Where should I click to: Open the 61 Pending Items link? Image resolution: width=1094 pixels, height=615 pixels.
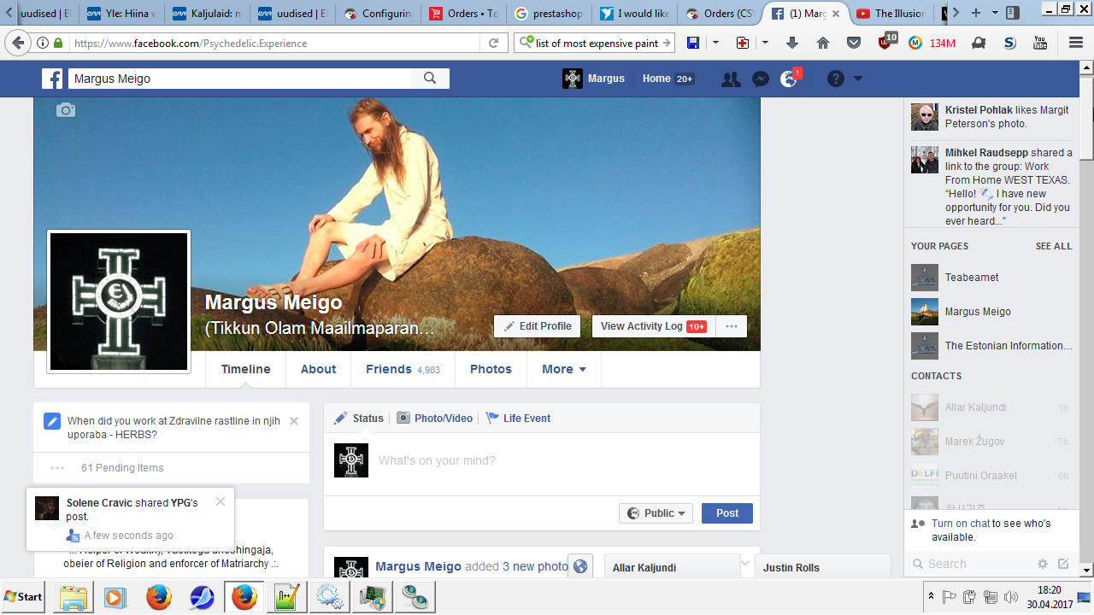(122, 468)
